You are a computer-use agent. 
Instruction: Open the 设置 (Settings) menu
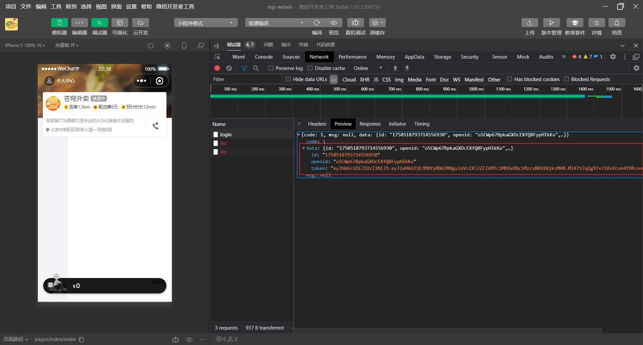131,7
